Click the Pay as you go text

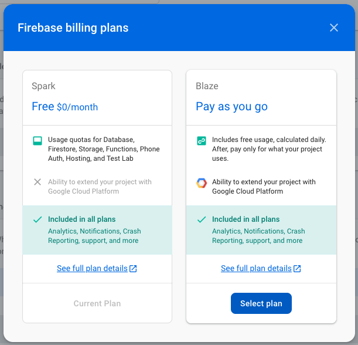pos(231,107)
